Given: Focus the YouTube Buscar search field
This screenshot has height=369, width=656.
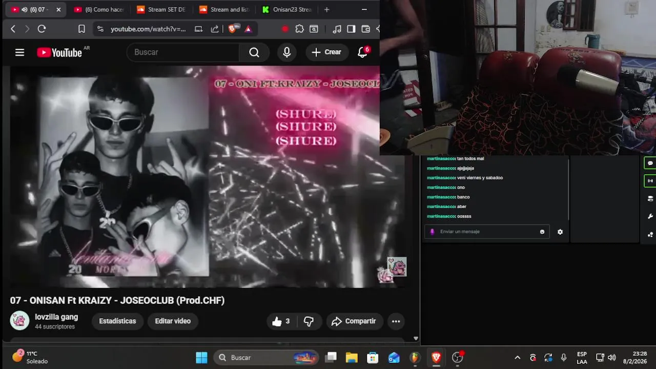Looking at the screenshot, I should coord(182,52).
